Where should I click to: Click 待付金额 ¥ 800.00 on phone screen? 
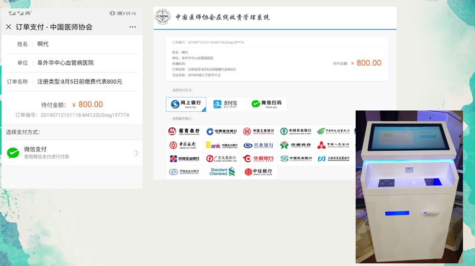pyautogui.click(x=72, y=105)
